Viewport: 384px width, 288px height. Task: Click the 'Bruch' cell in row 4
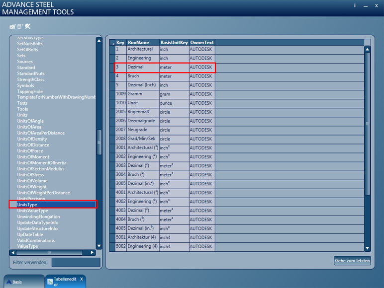[143, 76]
